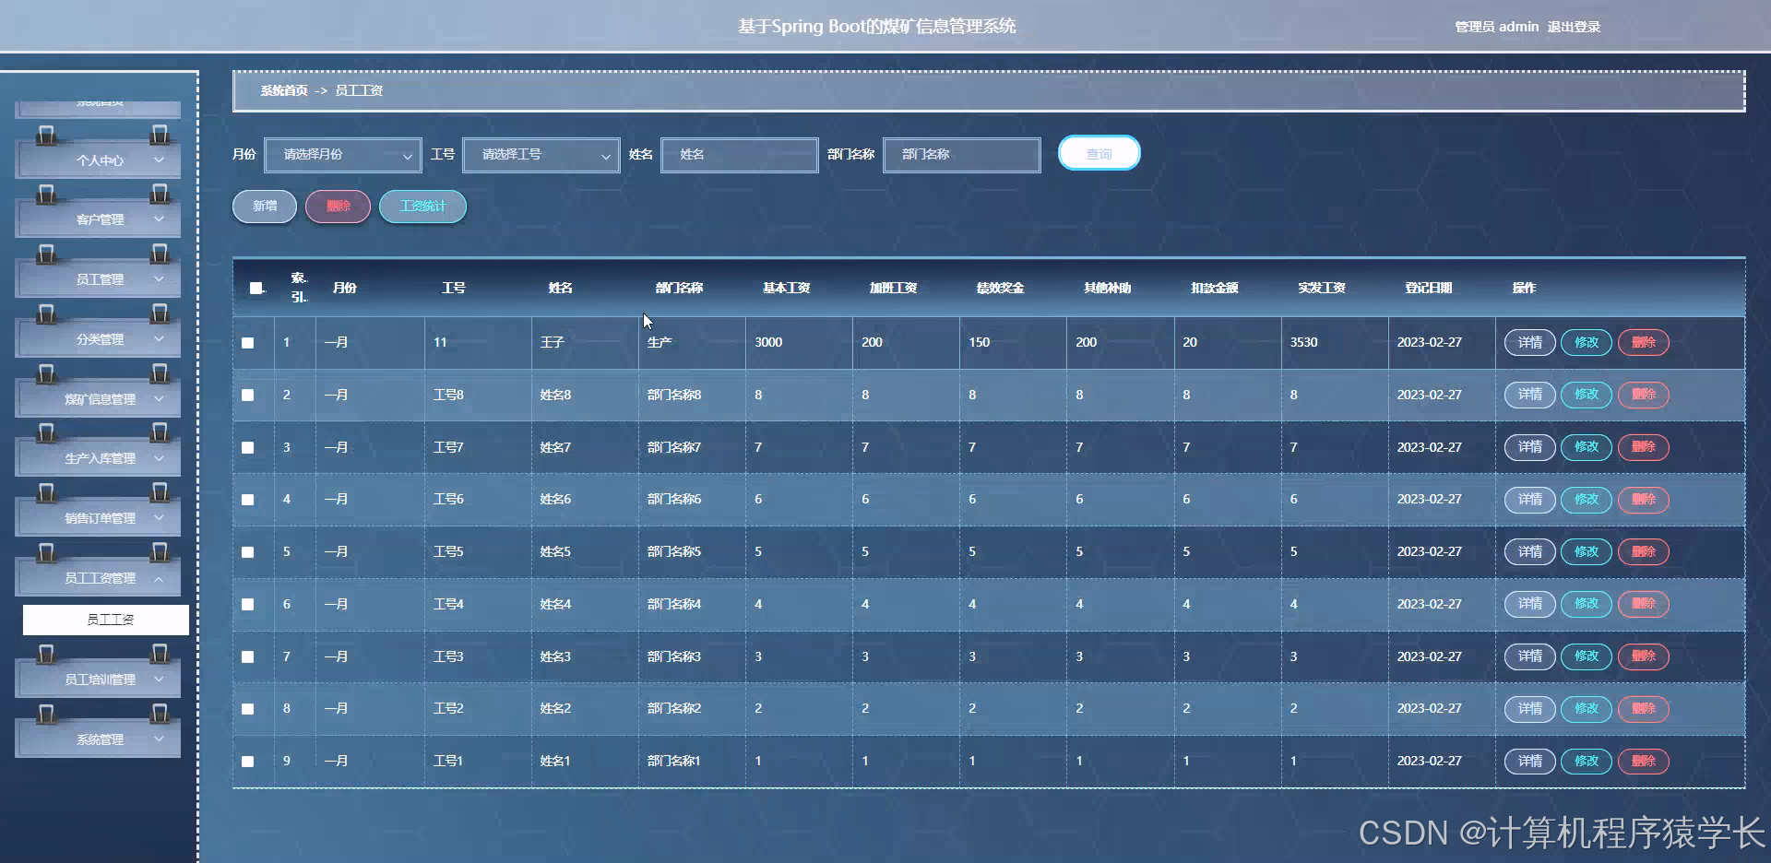View 详情 for the 工号8 row
The image size is (1771, 863).
point(1530,395)
